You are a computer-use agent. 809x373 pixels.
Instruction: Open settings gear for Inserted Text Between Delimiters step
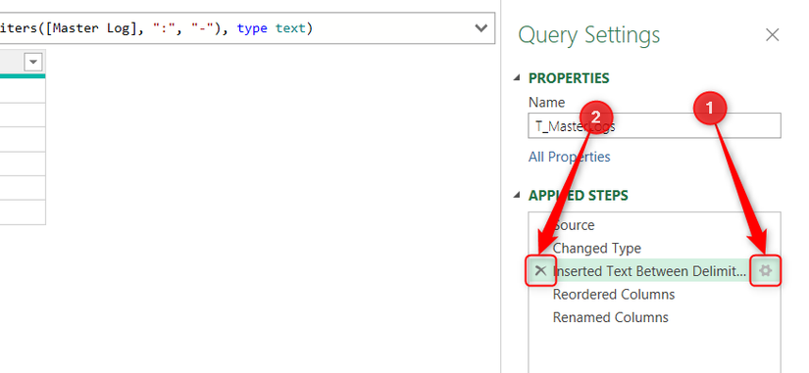(x=765, y=270)
